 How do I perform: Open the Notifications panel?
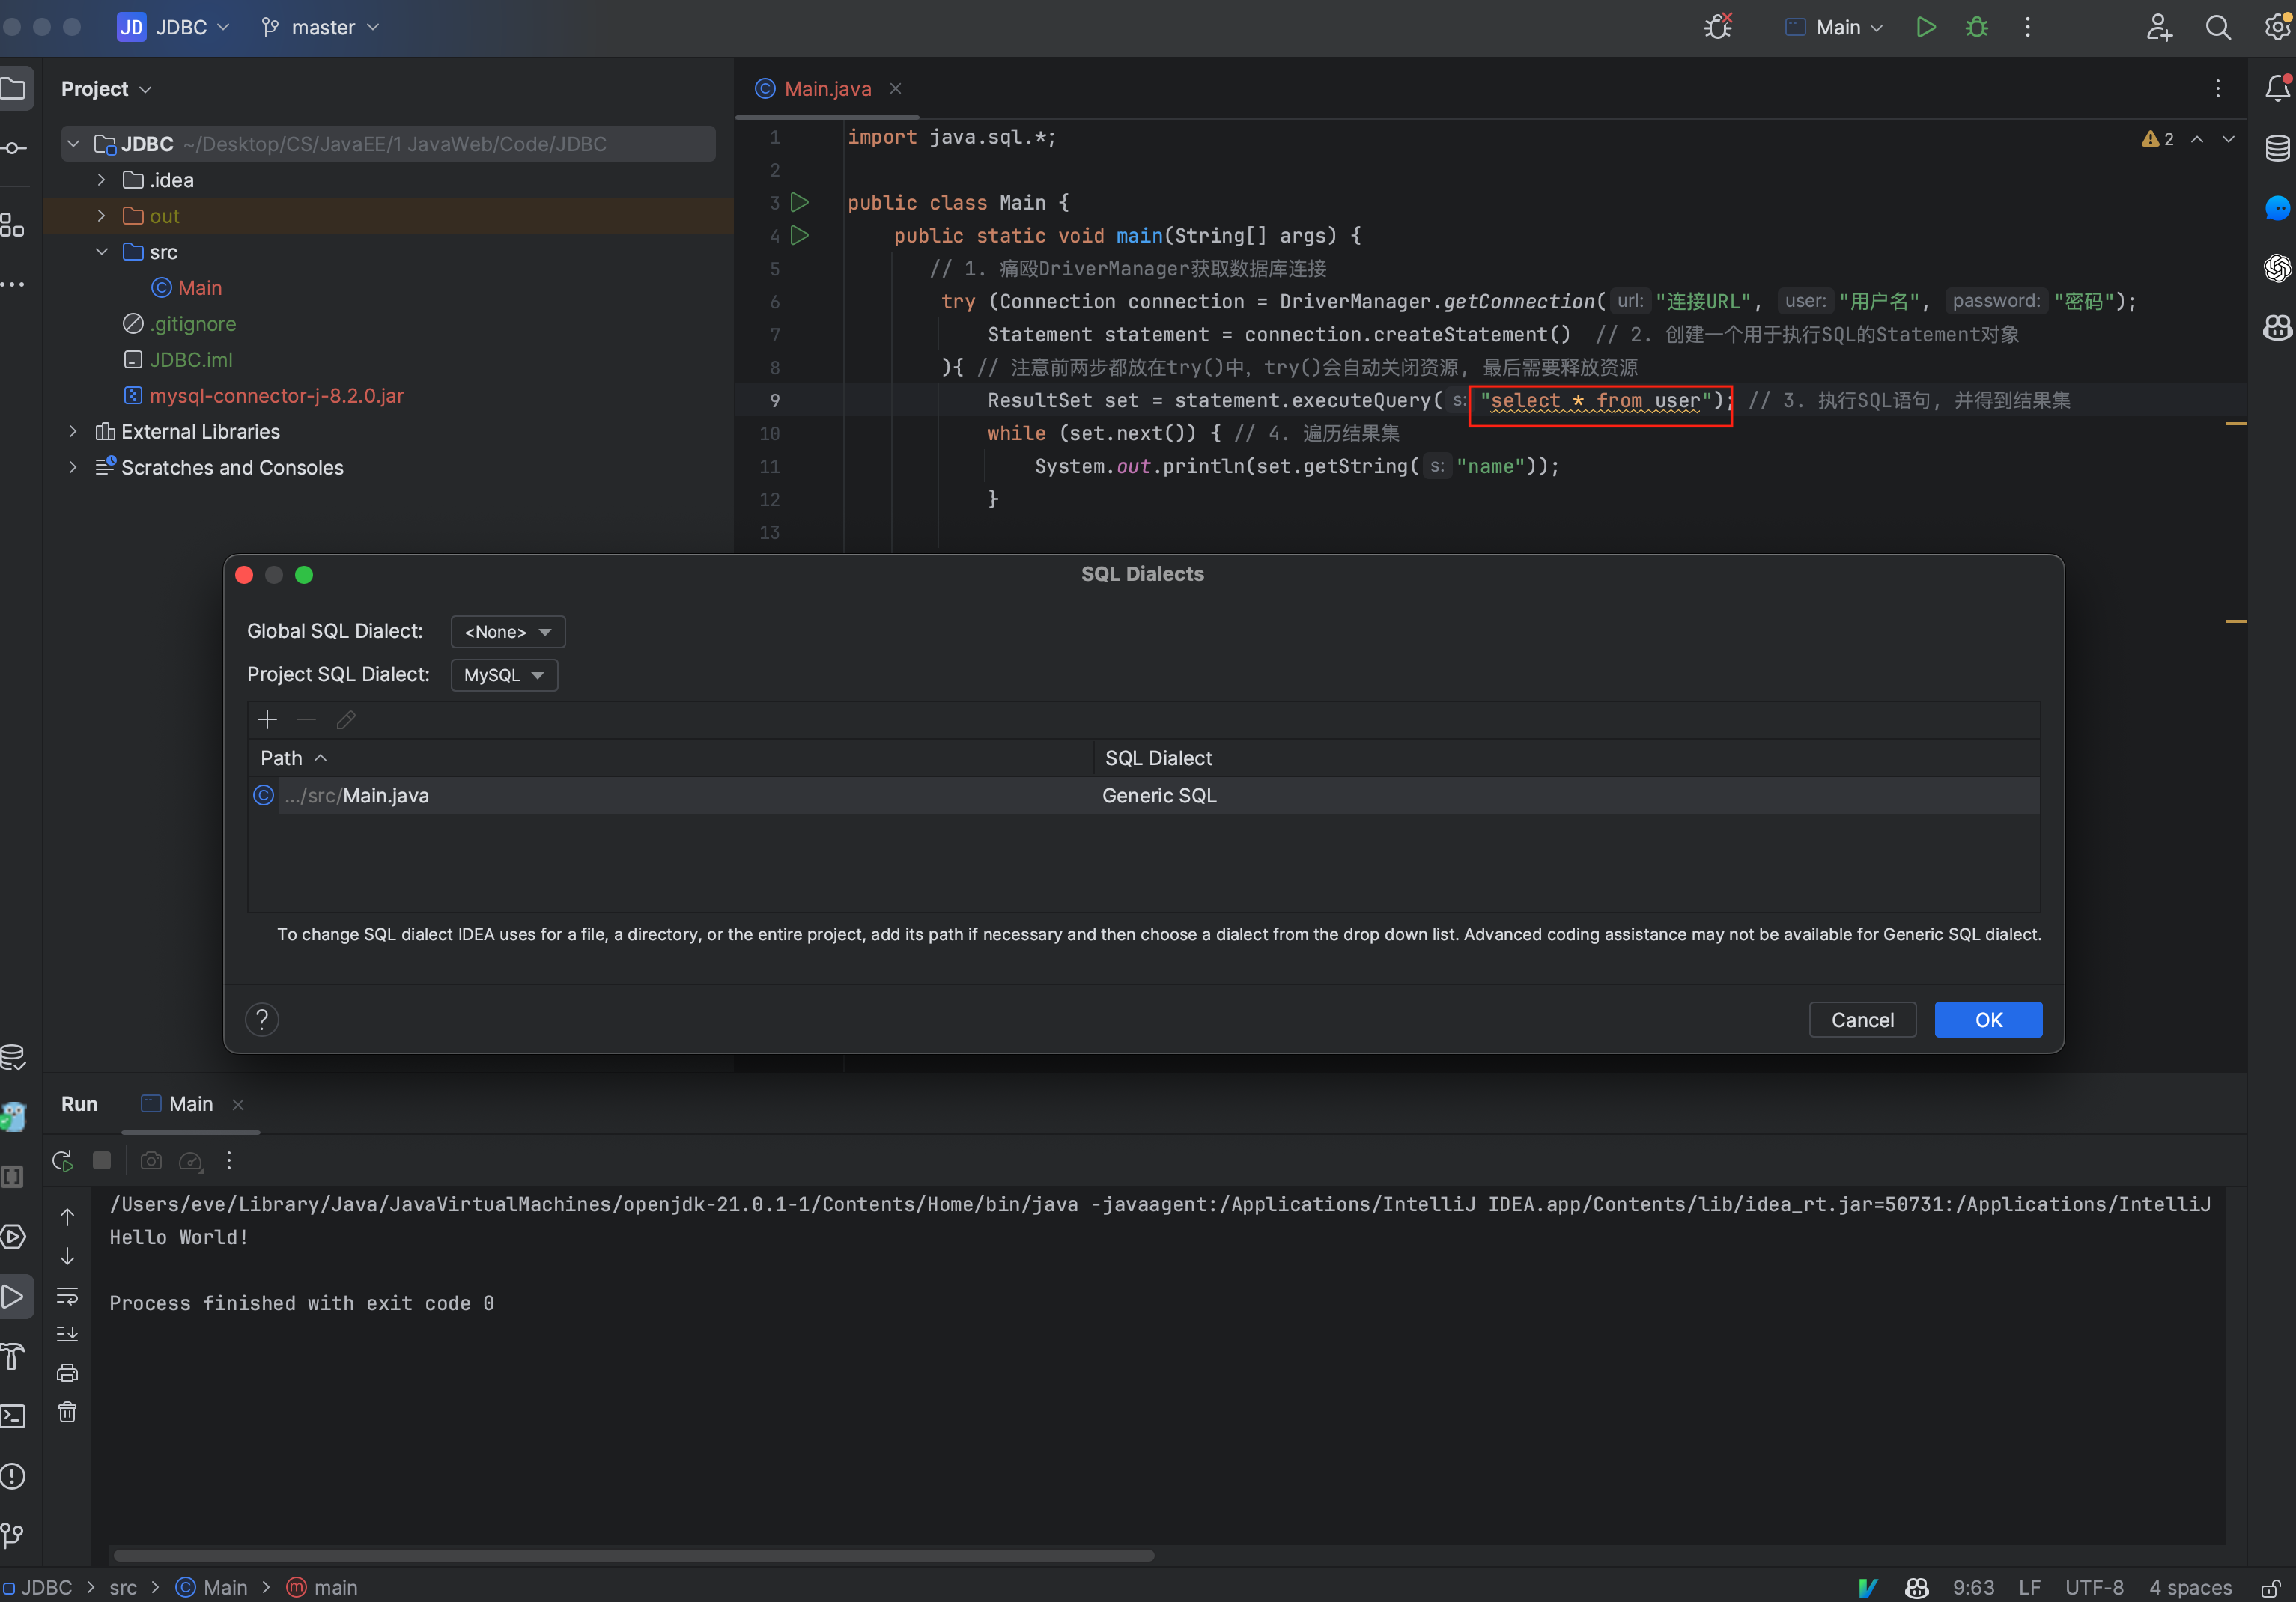[x=2277, y=88]
